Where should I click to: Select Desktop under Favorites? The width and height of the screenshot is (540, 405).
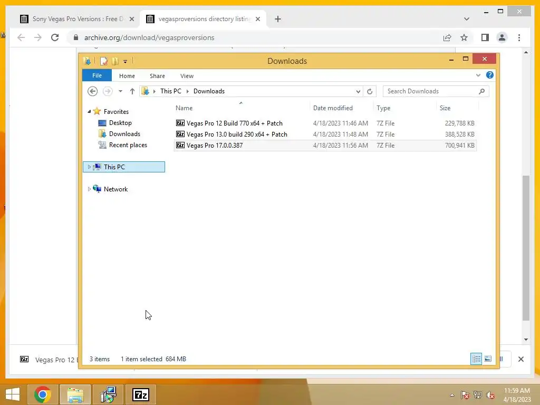point(120,123)
